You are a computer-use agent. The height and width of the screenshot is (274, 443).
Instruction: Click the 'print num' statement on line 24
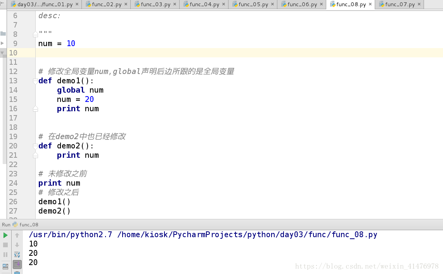tap(59, 183)
